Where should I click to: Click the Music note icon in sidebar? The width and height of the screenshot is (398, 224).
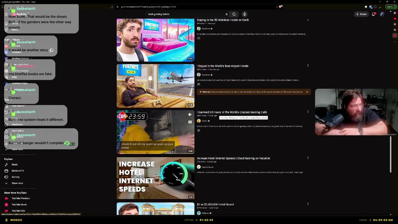[x=6, y=165]
